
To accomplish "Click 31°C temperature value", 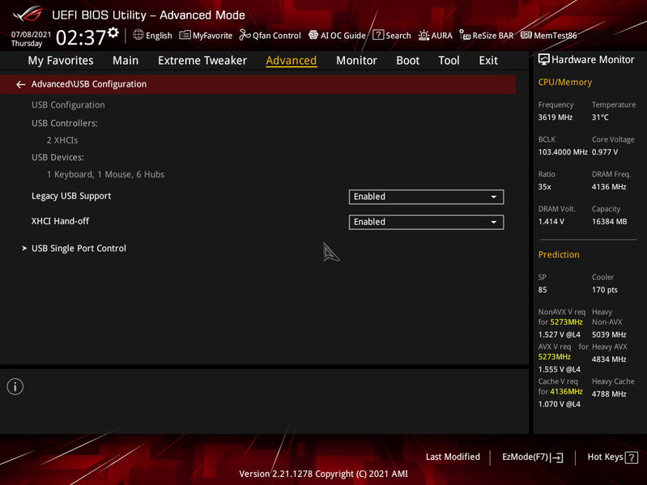I will coord(600,117).
